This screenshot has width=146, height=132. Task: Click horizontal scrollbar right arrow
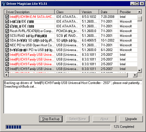coord(135,75)
